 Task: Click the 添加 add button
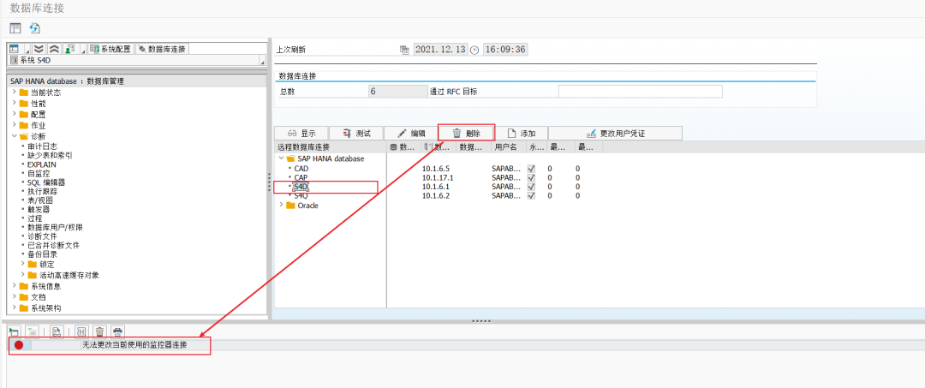521,134
